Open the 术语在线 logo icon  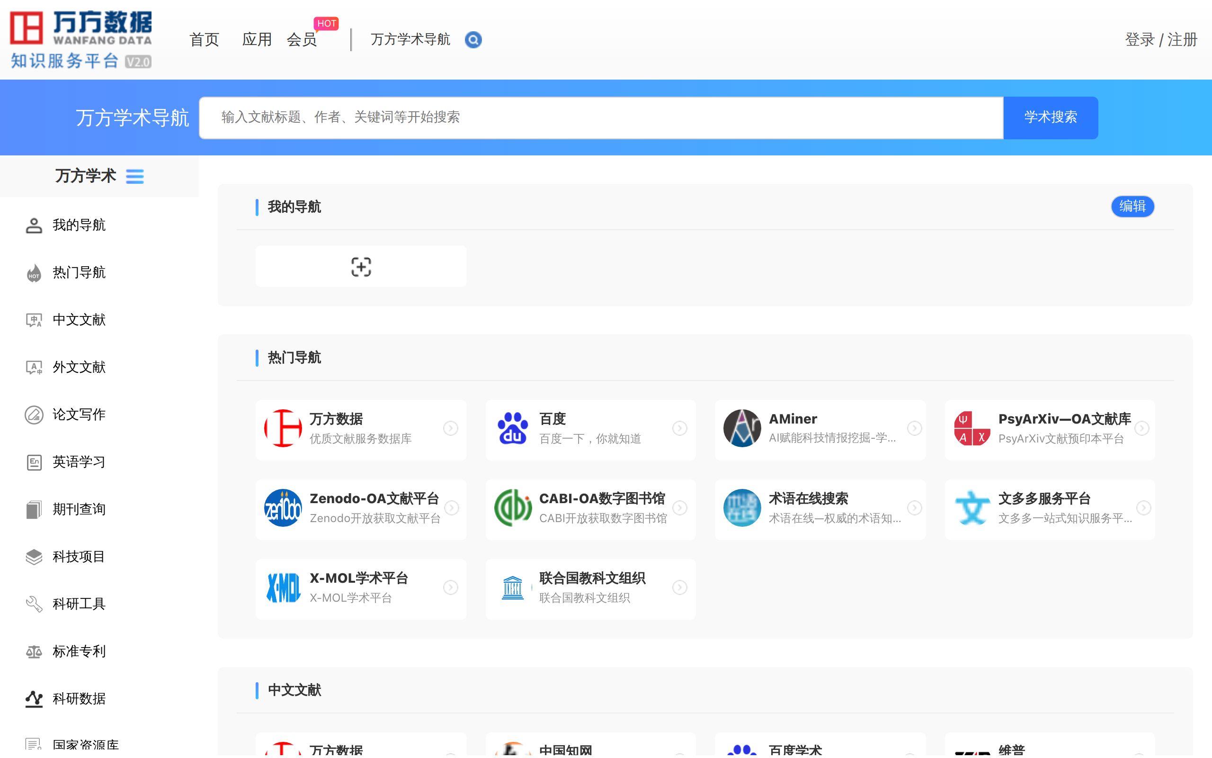click(x=742, y=508)
